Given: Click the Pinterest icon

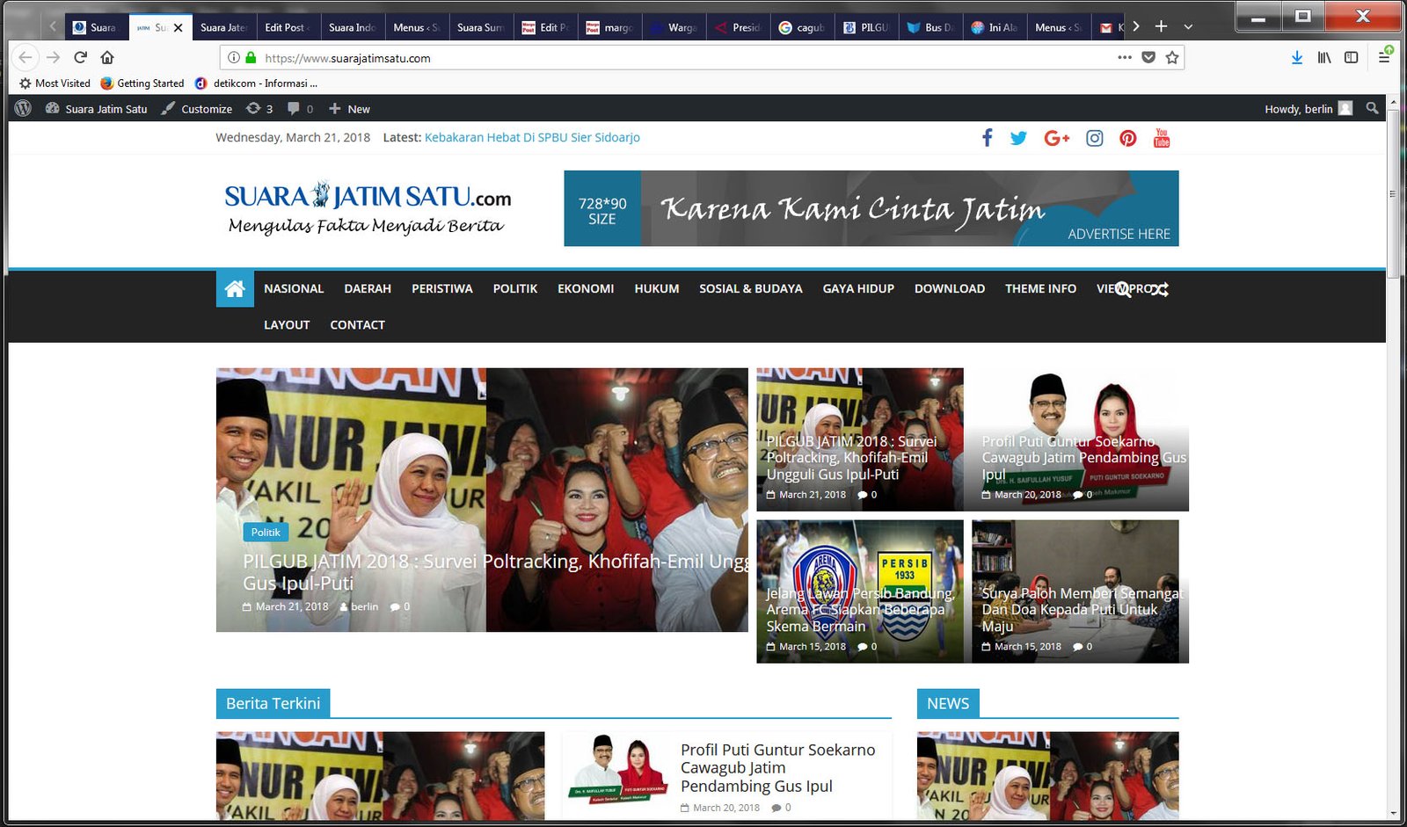Looking at the screenshot, I should (1127, 138).
